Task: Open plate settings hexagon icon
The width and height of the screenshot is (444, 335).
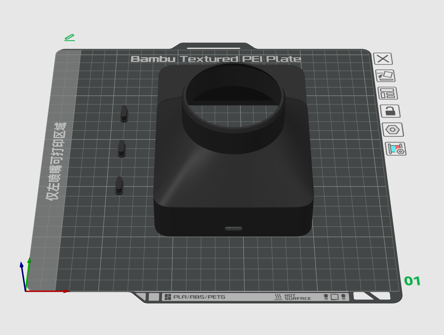Action: point(393,130)
